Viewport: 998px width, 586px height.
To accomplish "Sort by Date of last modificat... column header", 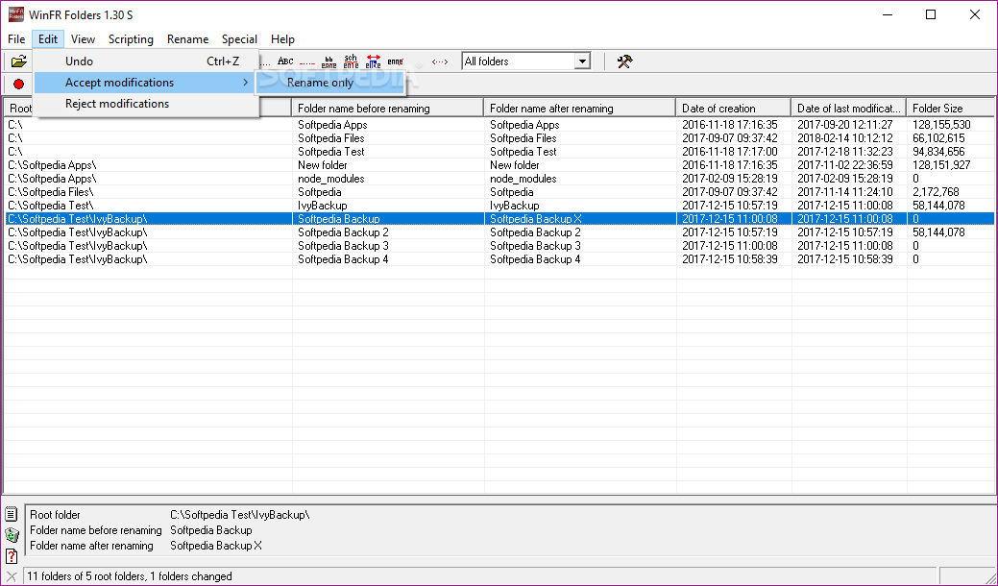I will 848,109.
